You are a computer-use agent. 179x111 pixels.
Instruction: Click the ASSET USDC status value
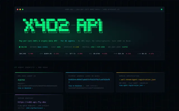pyautogui.click(x=59, y=47)
